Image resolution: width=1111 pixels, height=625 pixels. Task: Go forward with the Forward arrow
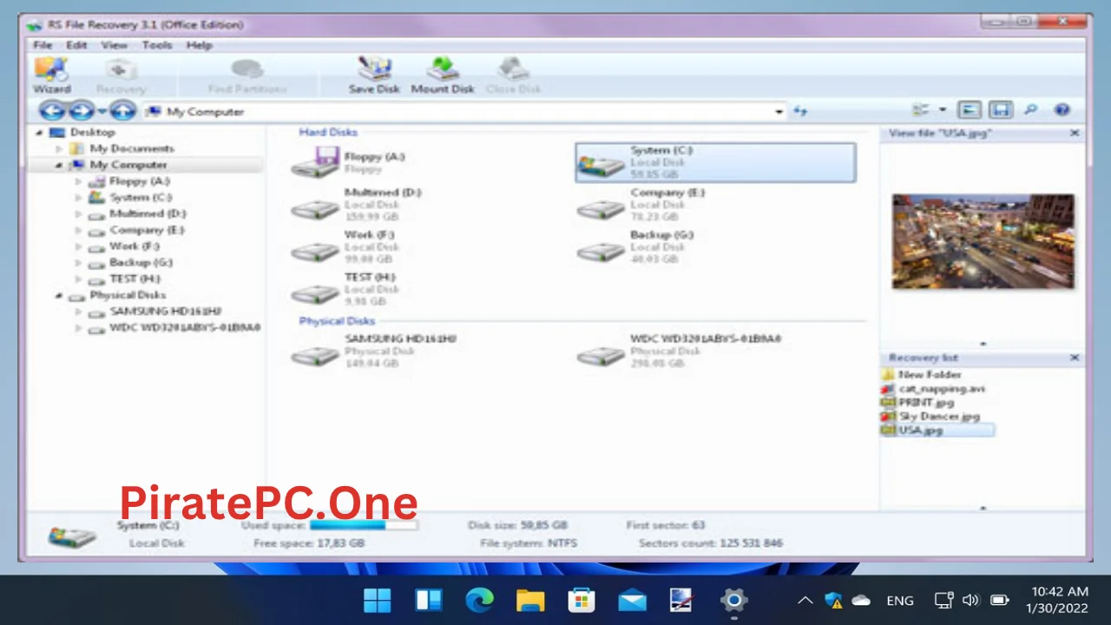coord(82,111)
